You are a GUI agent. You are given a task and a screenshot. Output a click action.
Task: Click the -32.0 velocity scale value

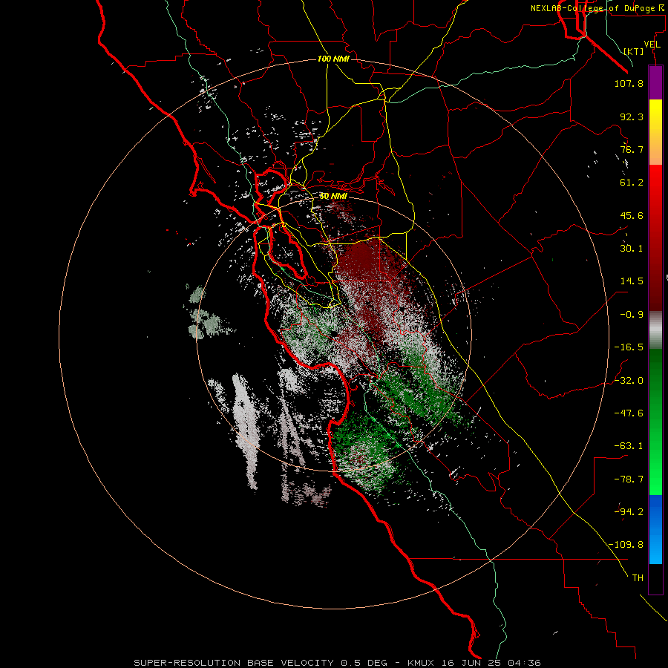[629, 381]
